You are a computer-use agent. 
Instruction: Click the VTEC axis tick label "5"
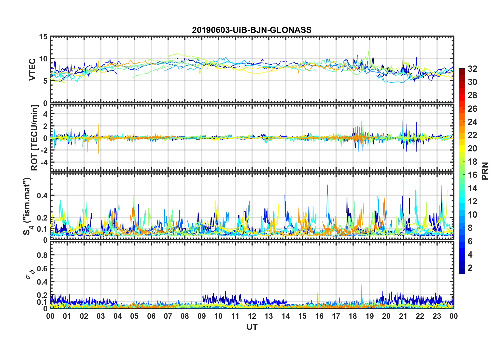tap(46, 81)
